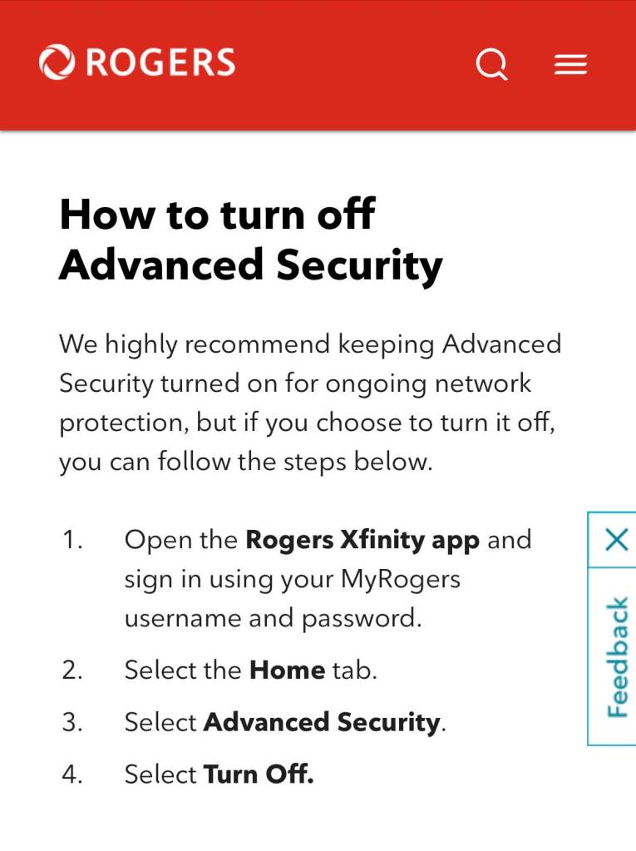Click bold 'Rogers Xfinity app' text
Screen dimensions: 636x851
tap(362, 540)
